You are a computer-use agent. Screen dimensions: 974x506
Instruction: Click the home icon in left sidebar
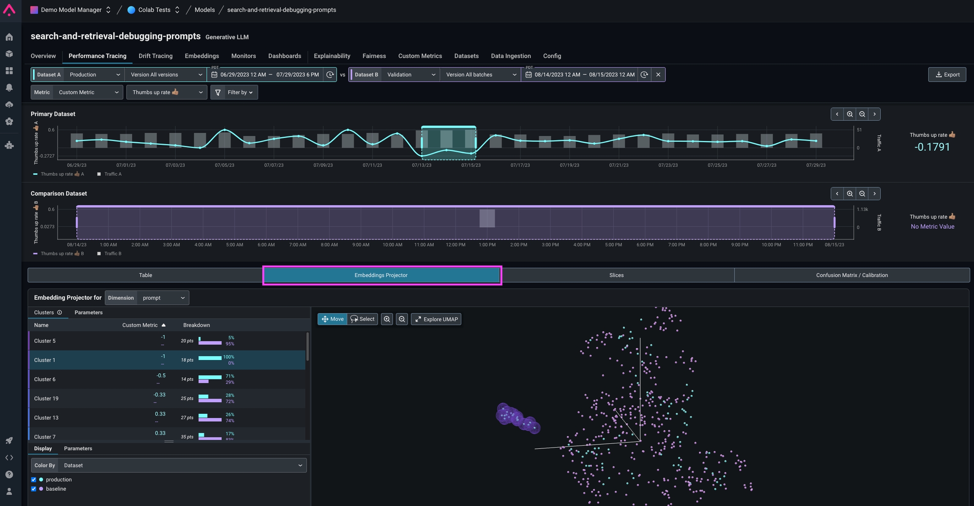[9, 37]
